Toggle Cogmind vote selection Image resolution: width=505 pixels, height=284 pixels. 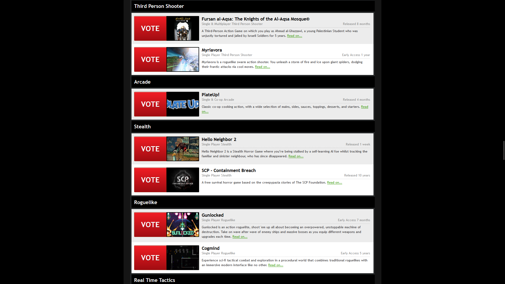coord(150,258)
